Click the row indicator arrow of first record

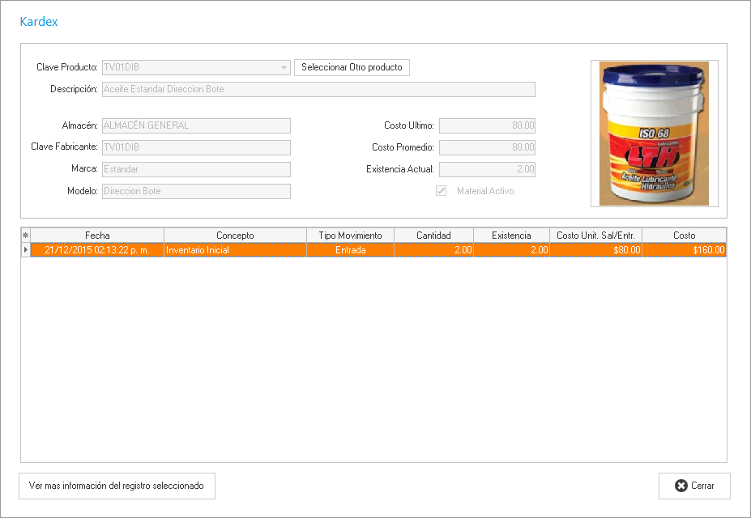(x=25, y=251)
